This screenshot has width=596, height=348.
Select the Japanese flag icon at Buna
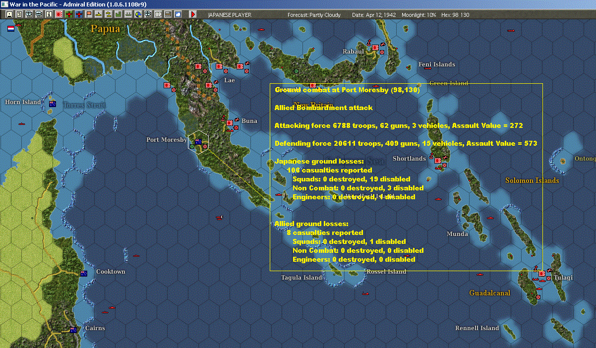click(x=230, y=122)
